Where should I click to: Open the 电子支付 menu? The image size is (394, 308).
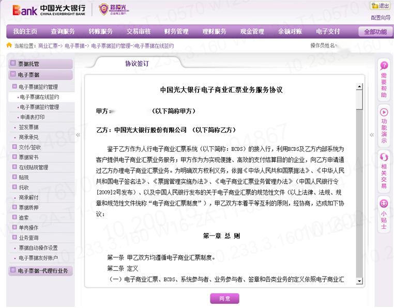328,32
